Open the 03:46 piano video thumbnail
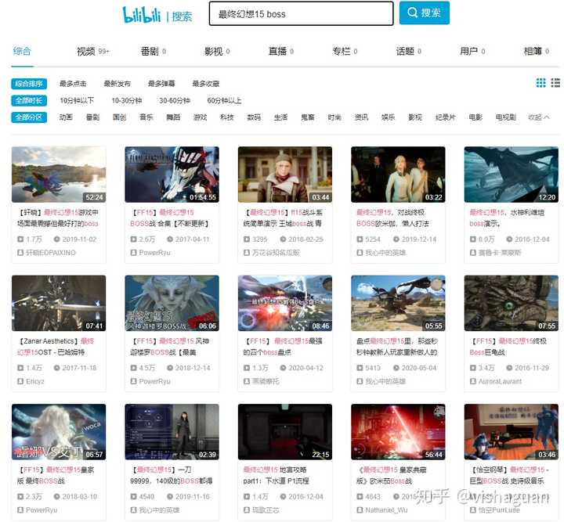The height and width of the screenshot is (522, 564). [x=512, y=432]
